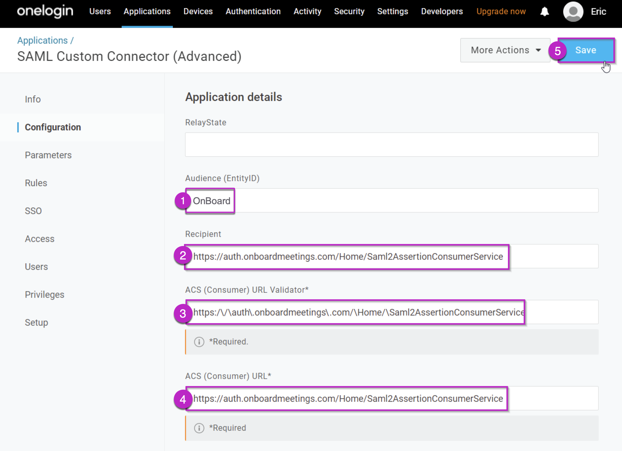
Task: Click the info icon under ACS Consumer URL
Action: 199,428
